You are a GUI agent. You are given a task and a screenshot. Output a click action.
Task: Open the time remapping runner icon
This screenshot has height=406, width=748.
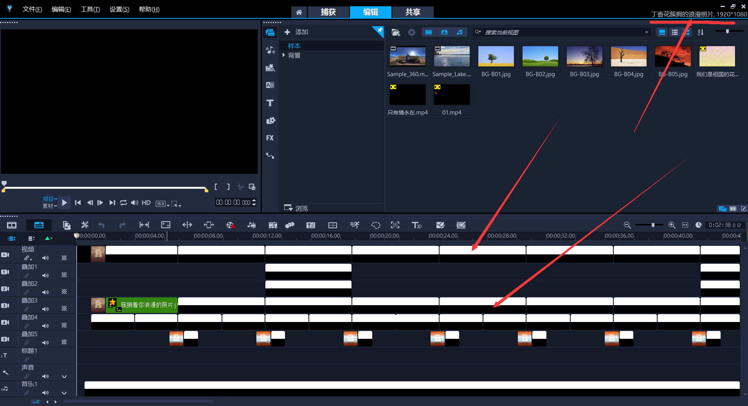click(355, 225)
